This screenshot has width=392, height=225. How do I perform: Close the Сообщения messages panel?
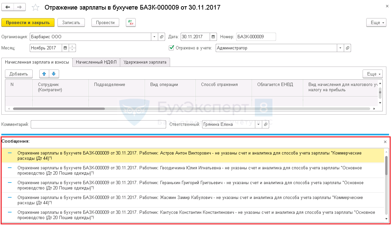[x=385, y=142]
